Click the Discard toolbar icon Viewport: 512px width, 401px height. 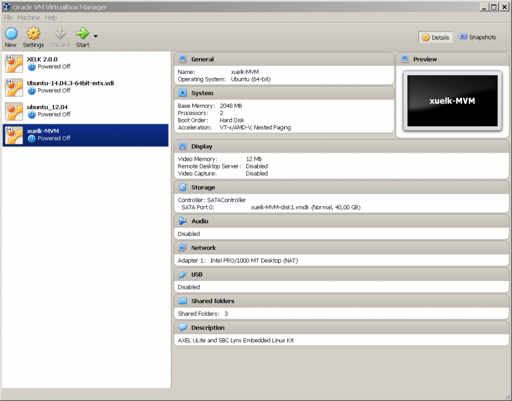click(60, 34)
